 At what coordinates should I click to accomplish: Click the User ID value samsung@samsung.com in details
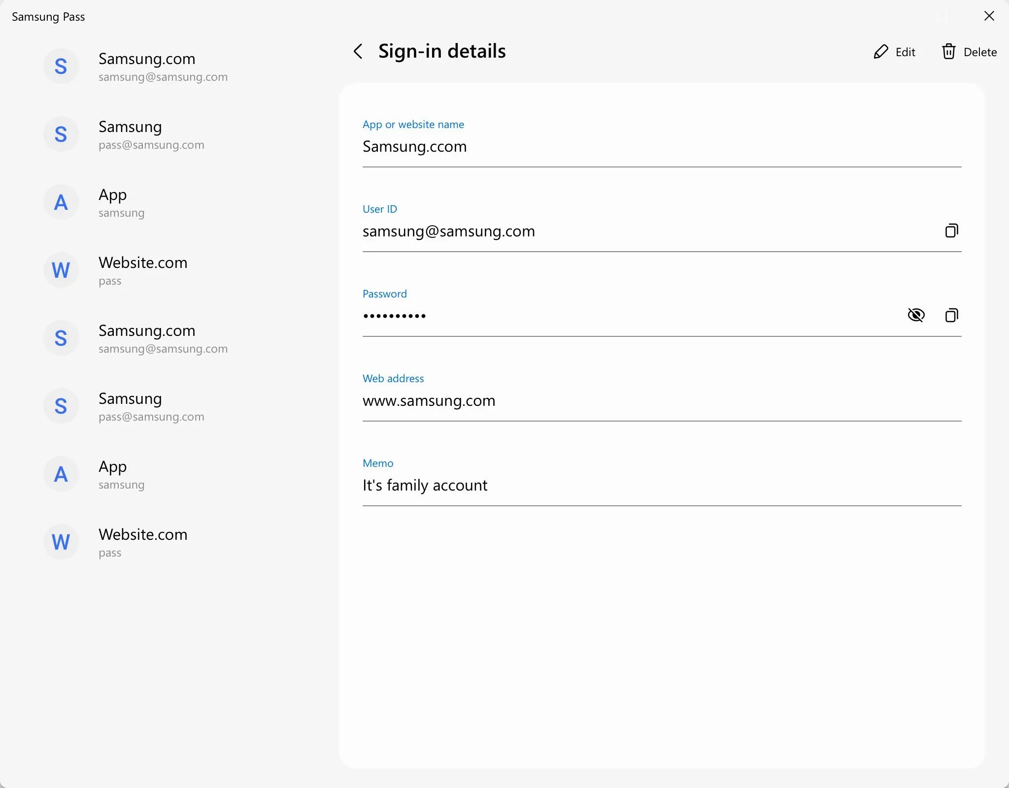449,231
